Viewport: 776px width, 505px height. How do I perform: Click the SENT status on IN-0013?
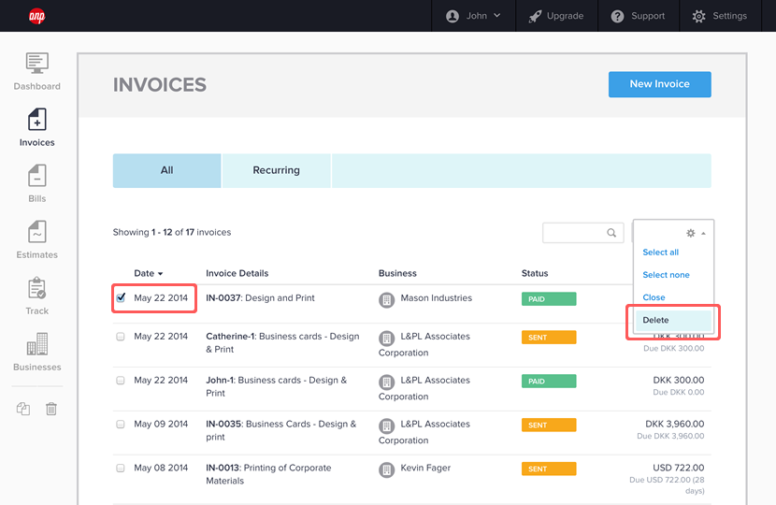pyautogui.click(x=549, y=469)
